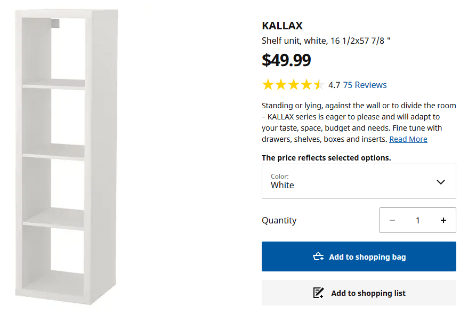Viewport: 476px width, 321px height.
Task: Click the $49.99 price
Action: tap(286, 60)
